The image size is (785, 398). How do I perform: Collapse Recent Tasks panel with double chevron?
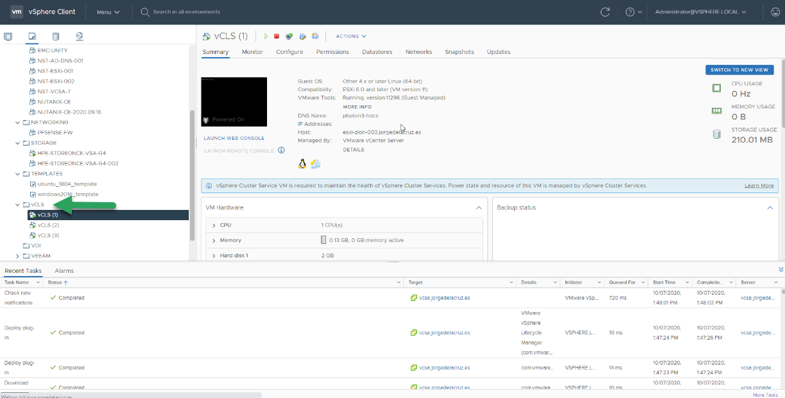781,270
